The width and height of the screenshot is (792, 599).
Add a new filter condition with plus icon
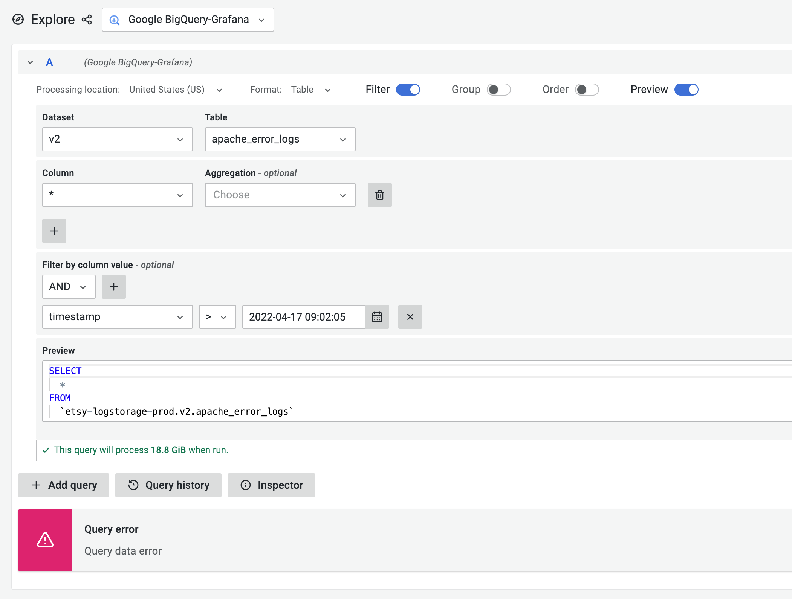click(113, 286)
